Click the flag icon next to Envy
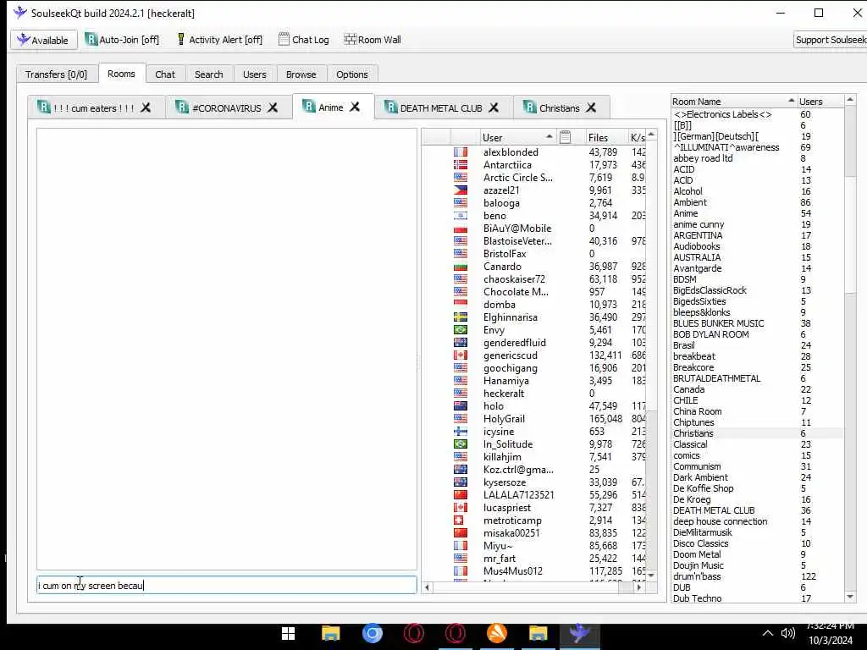Image resolution: width=867 pixels, height=650 pixels. coord(461,330)
